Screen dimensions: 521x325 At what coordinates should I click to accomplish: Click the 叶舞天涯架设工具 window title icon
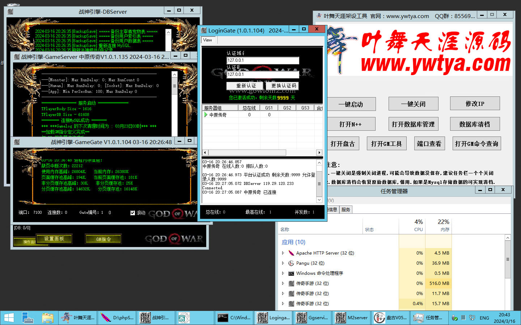click(x=319, y=16)
